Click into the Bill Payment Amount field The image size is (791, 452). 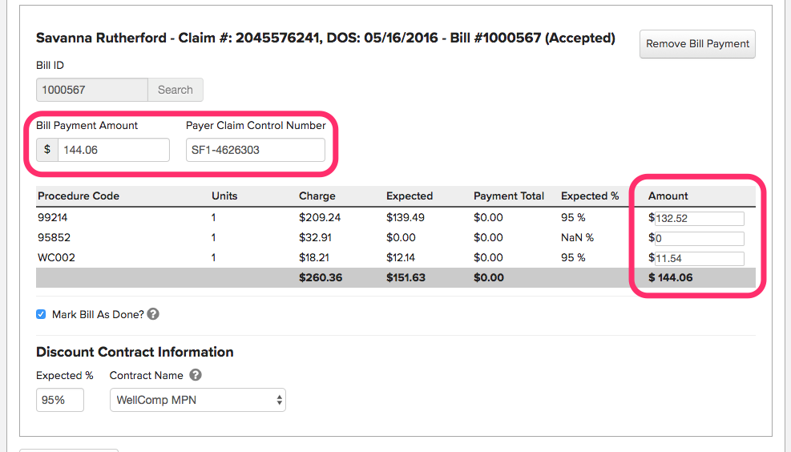[113, 150]
